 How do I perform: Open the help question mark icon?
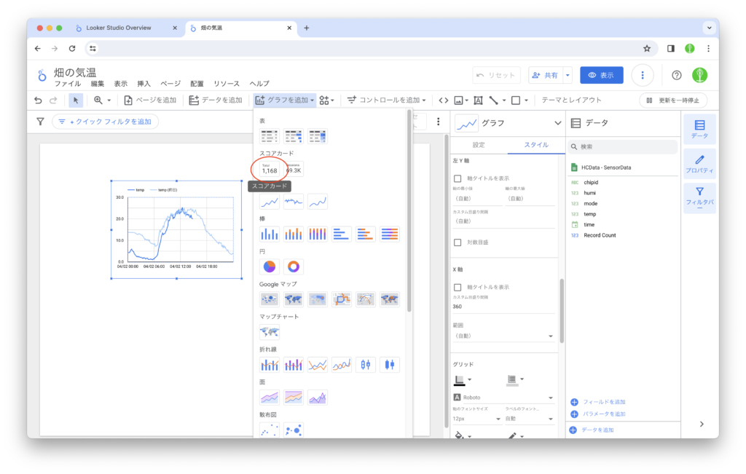click(x=676, y=75)
